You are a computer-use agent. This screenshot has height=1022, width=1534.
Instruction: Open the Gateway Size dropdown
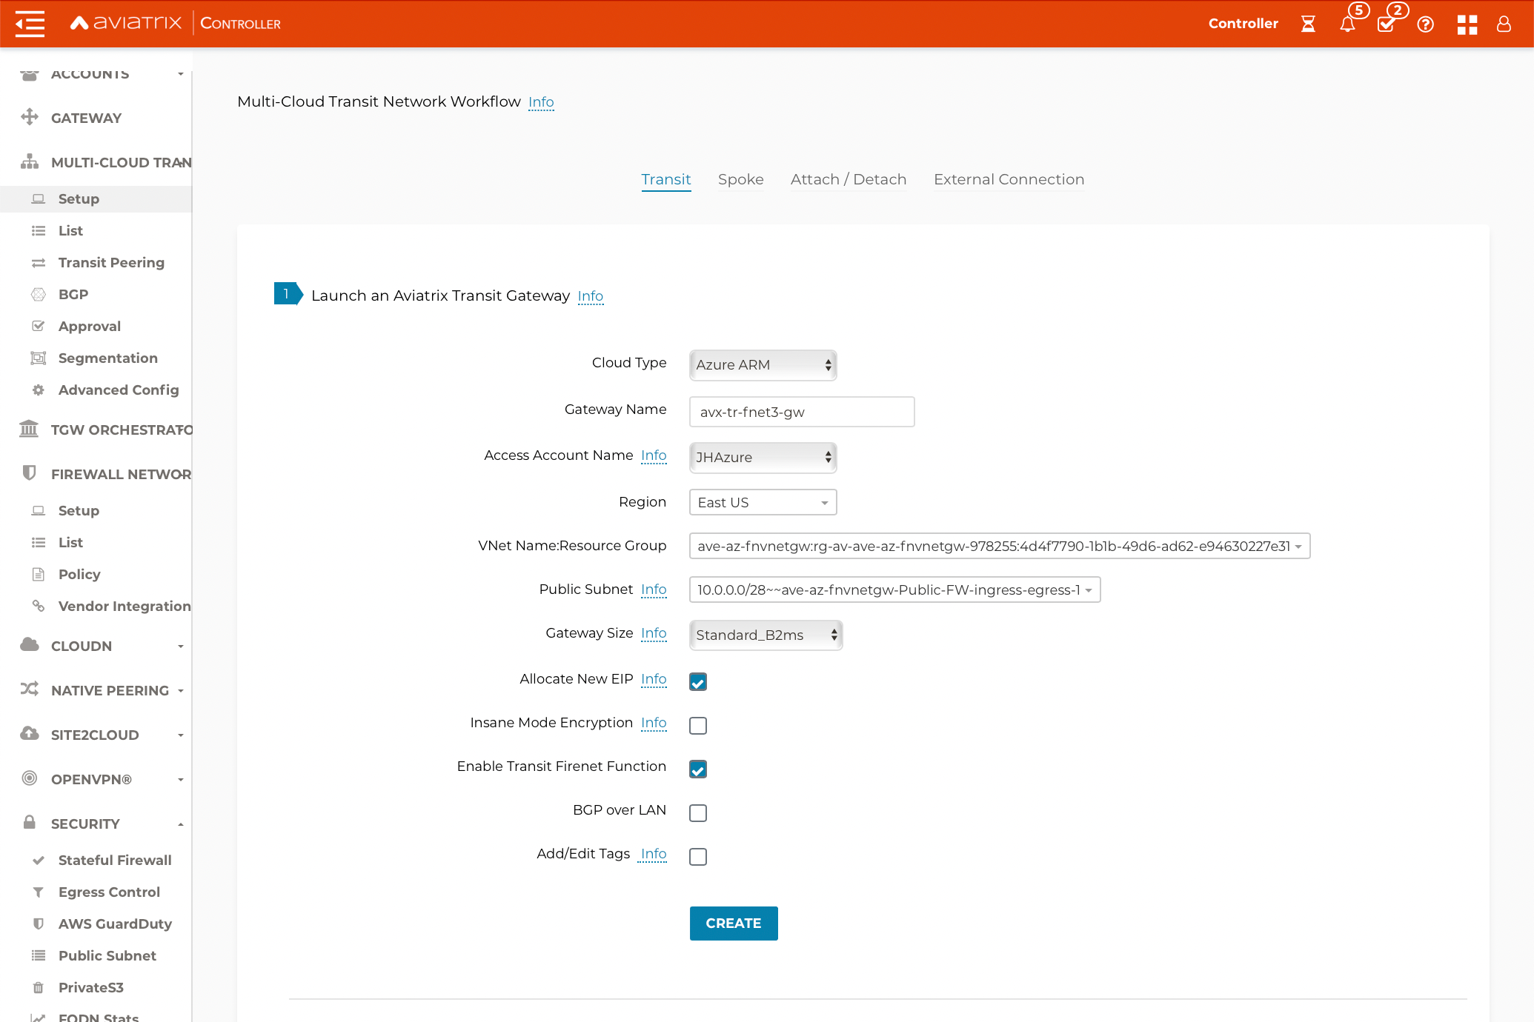coord(766,635)
